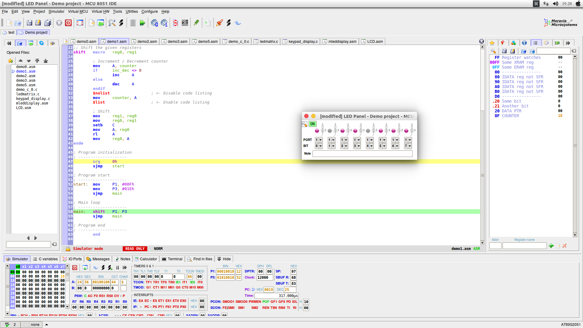Click the rocket start simulator icon
The height and width of the screenshot is (328, 583).
point(219,23)
